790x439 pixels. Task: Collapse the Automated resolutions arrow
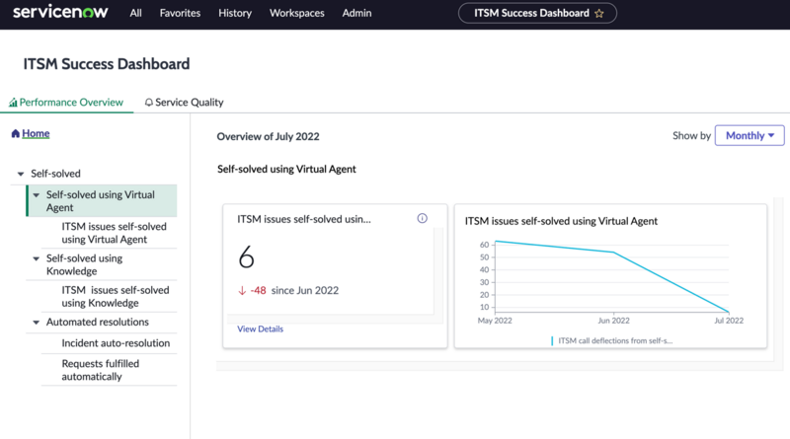pyautogui.click(x=37, y=323)
